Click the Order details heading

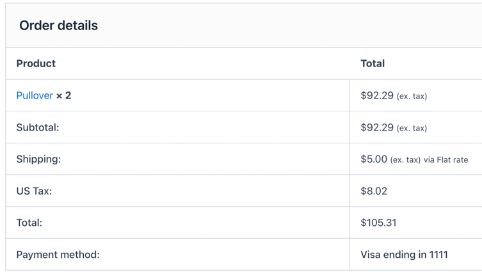pyautogui.click(x=59, y=26)
